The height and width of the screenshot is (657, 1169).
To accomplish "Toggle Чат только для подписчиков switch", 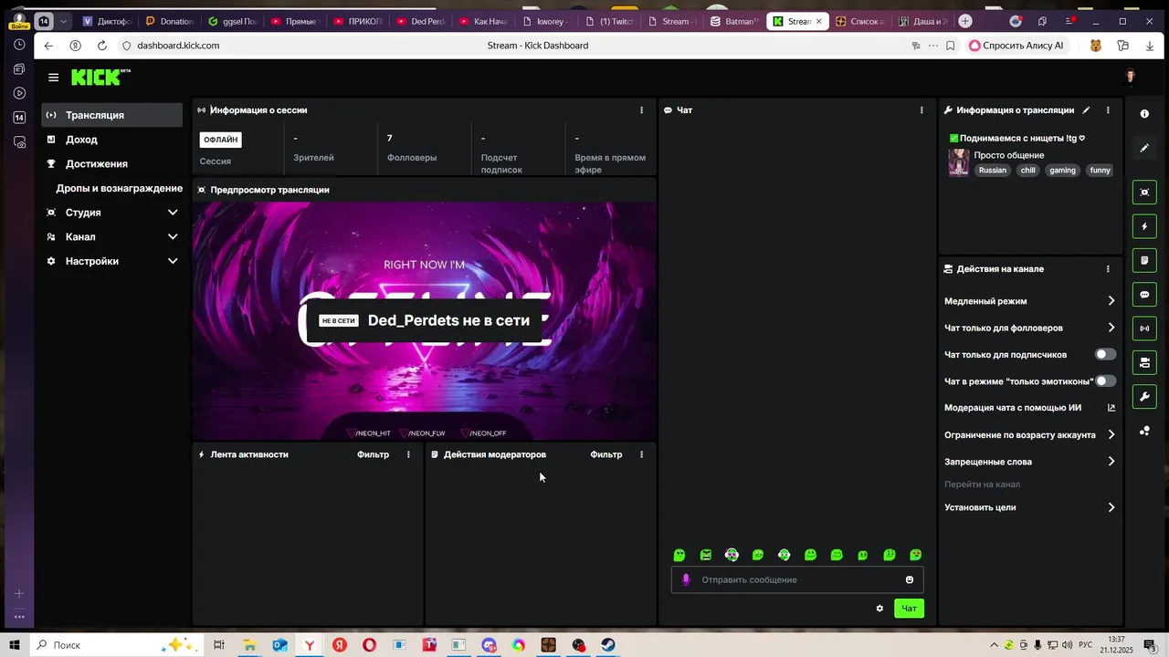I will pos(1105,354).
